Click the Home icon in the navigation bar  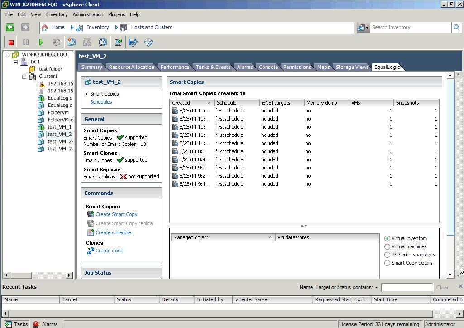(x=45, y=28)
